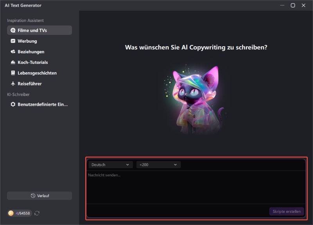This screenshot has width=313, height=225.
Task: Focus the Nachricht senden message field
Action: point(196,187)
